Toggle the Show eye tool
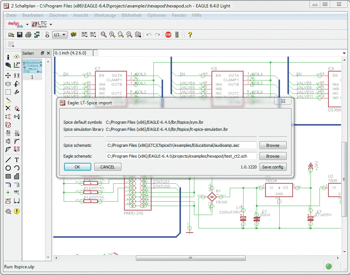350x275 pixels. (17, 57)
